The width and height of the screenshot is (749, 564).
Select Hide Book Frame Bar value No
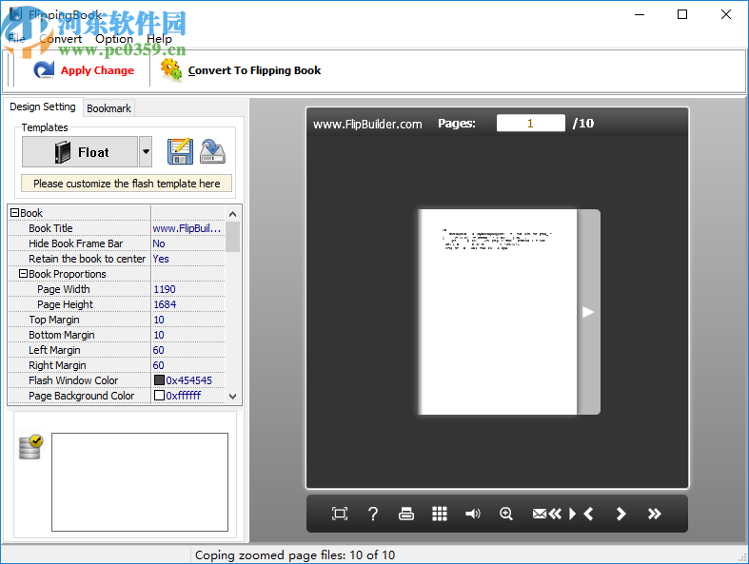[187, 243]
